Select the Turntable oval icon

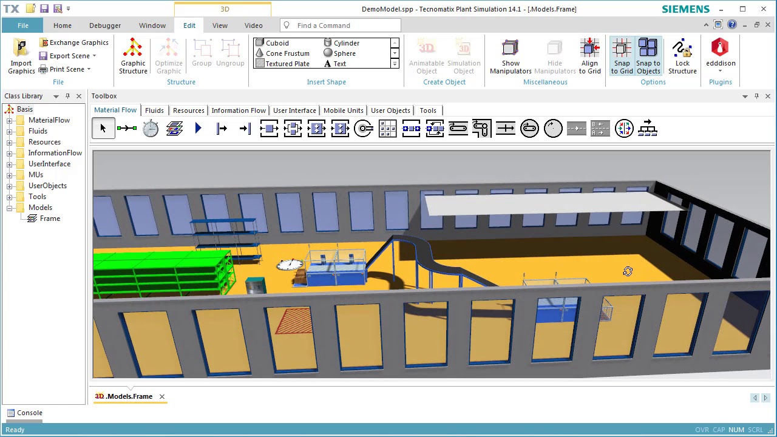tap(529, 128)
